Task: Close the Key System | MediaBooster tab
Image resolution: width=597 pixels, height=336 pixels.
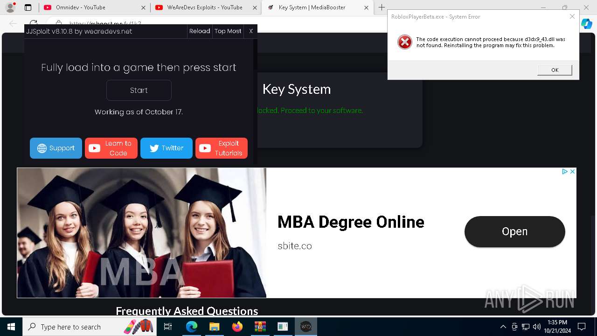Action: point(367,7)
